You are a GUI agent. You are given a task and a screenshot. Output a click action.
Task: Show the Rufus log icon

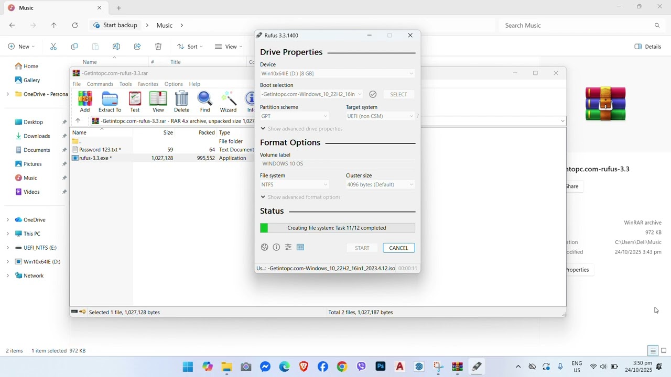[x=300, y=247]
